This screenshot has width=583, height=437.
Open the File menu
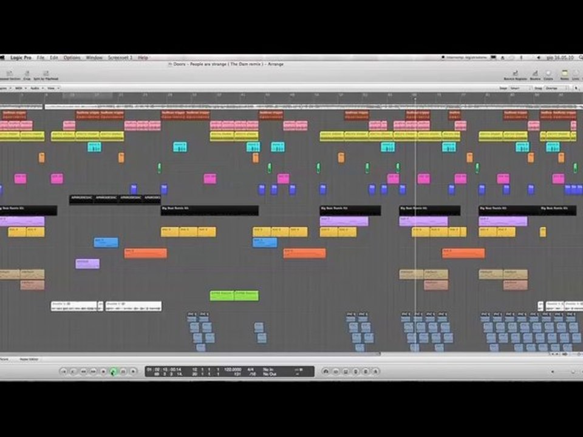tap(41, 58)
